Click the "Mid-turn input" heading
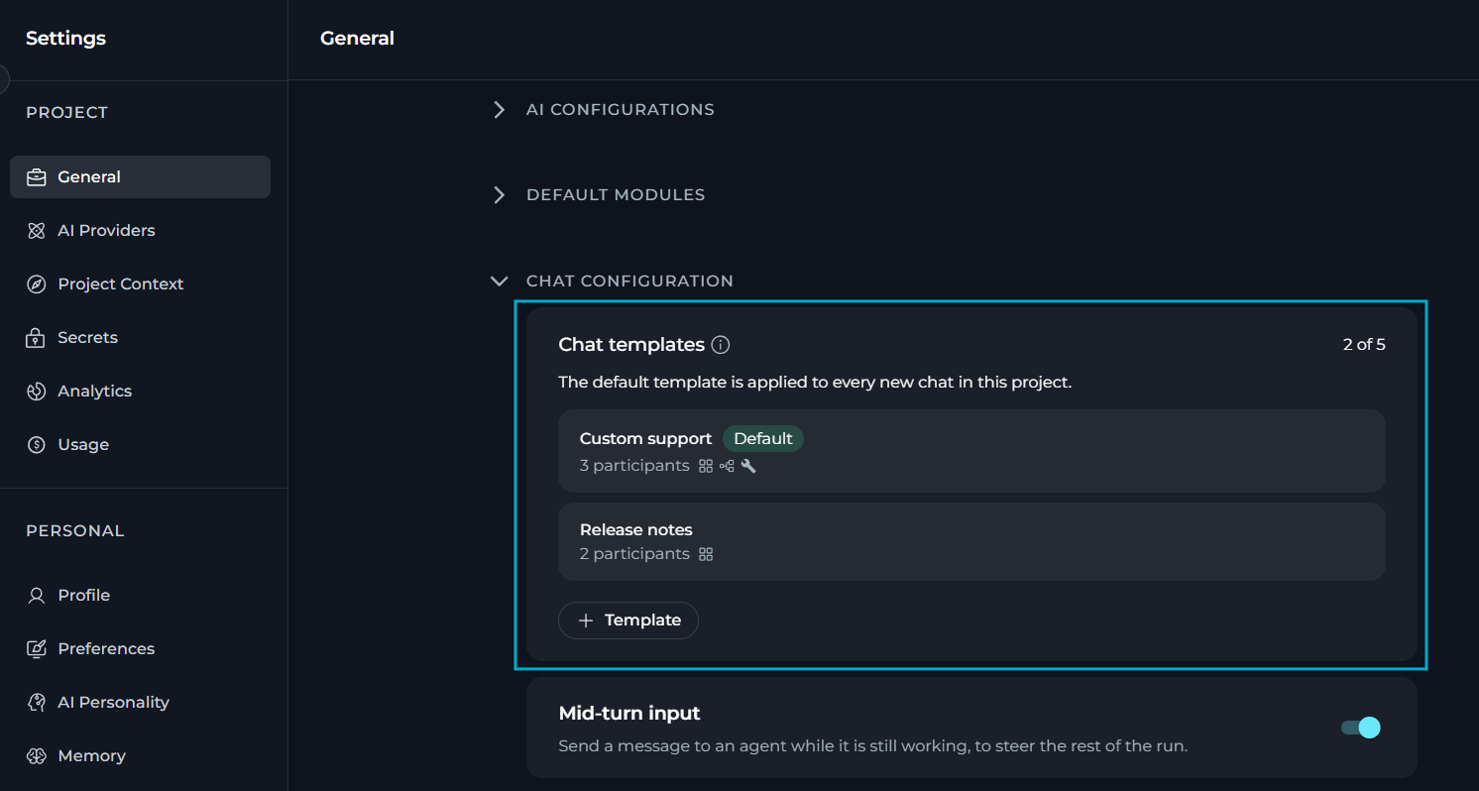This screenshot has height=791, width=1479. click(629, 713)
